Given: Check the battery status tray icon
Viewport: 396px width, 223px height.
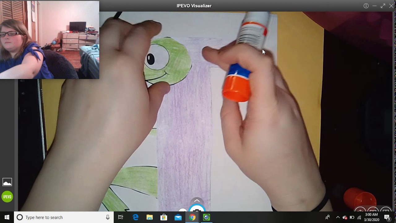Looking at the screenshot, I should pos(352,217).
